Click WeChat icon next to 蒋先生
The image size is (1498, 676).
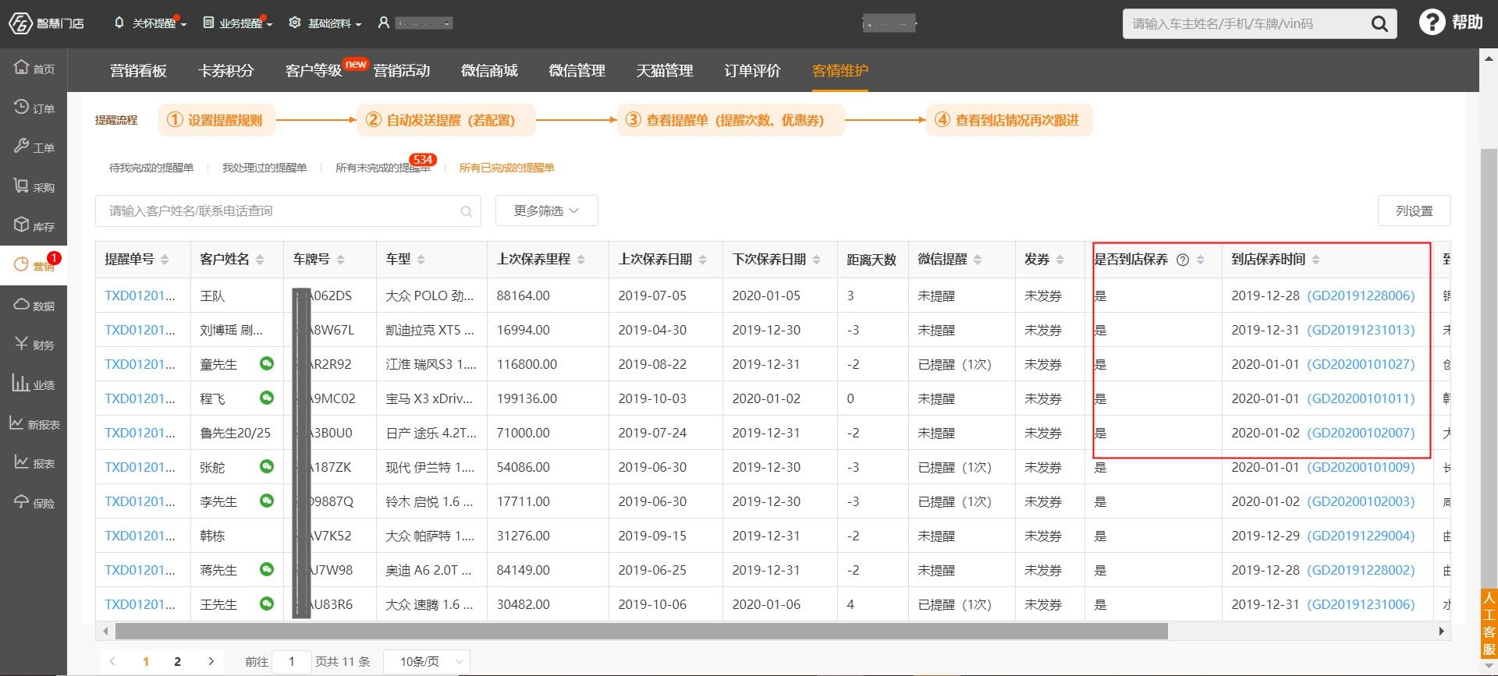pyautogui.click(x=267, y=569)
